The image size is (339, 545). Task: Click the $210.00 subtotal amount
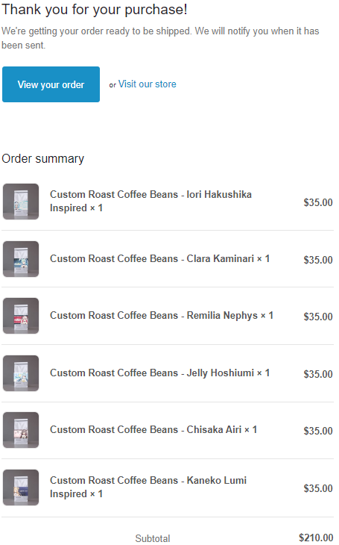316,538
